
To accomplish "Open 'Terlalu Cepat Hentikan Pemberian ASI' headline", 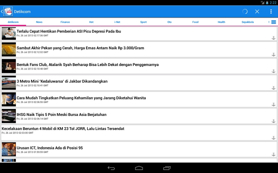I will click(x=69, y=31).
